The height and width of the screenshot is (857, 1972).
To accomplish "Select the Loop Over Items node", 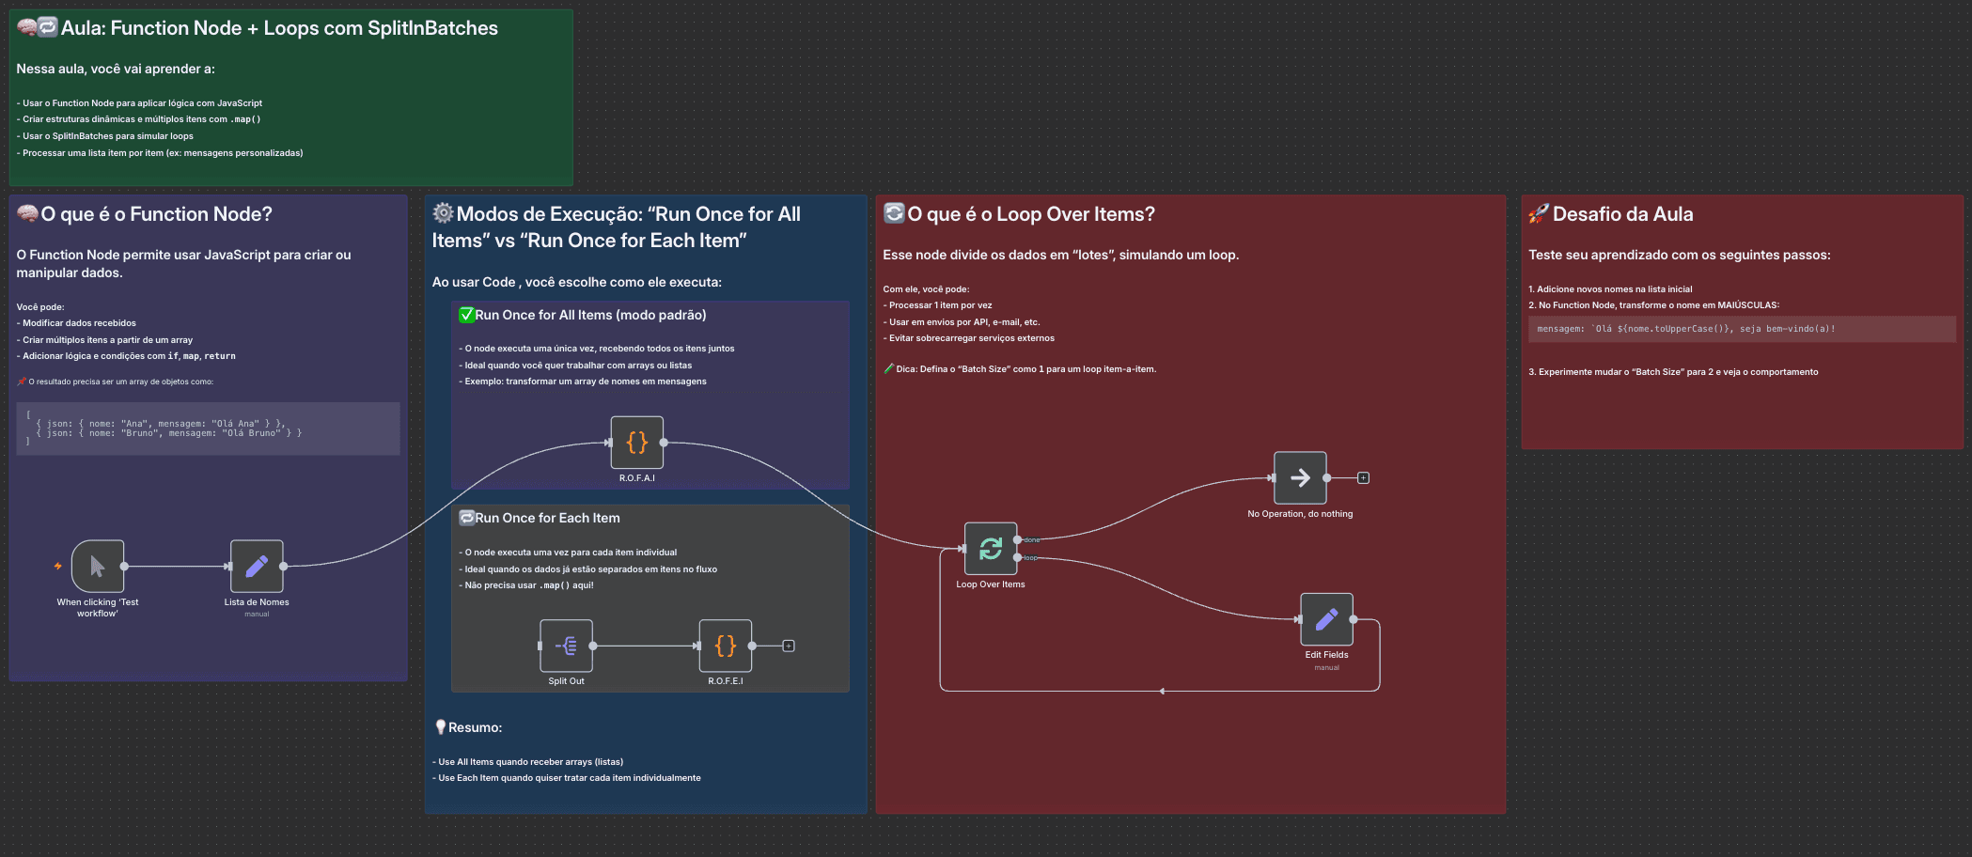I will click(x=991, y=549).
